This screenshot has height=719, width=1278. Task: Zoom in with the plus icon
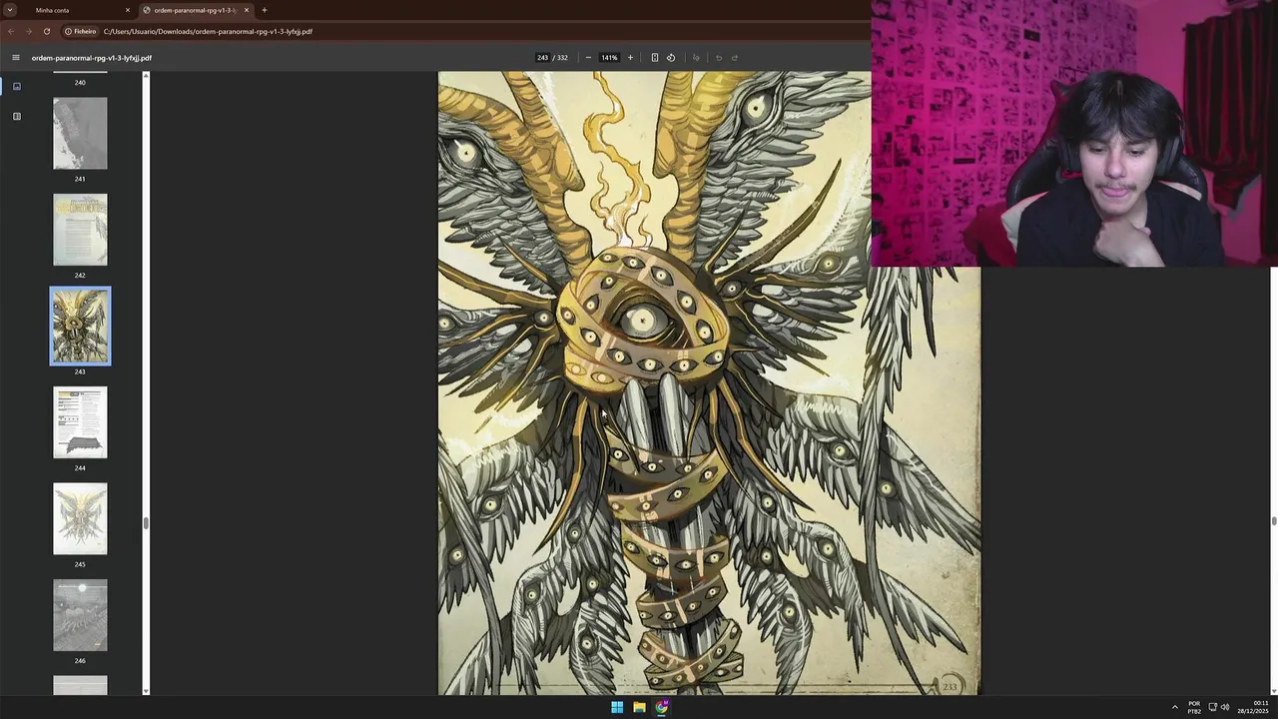pyautogui.click(x=630, y=58)
